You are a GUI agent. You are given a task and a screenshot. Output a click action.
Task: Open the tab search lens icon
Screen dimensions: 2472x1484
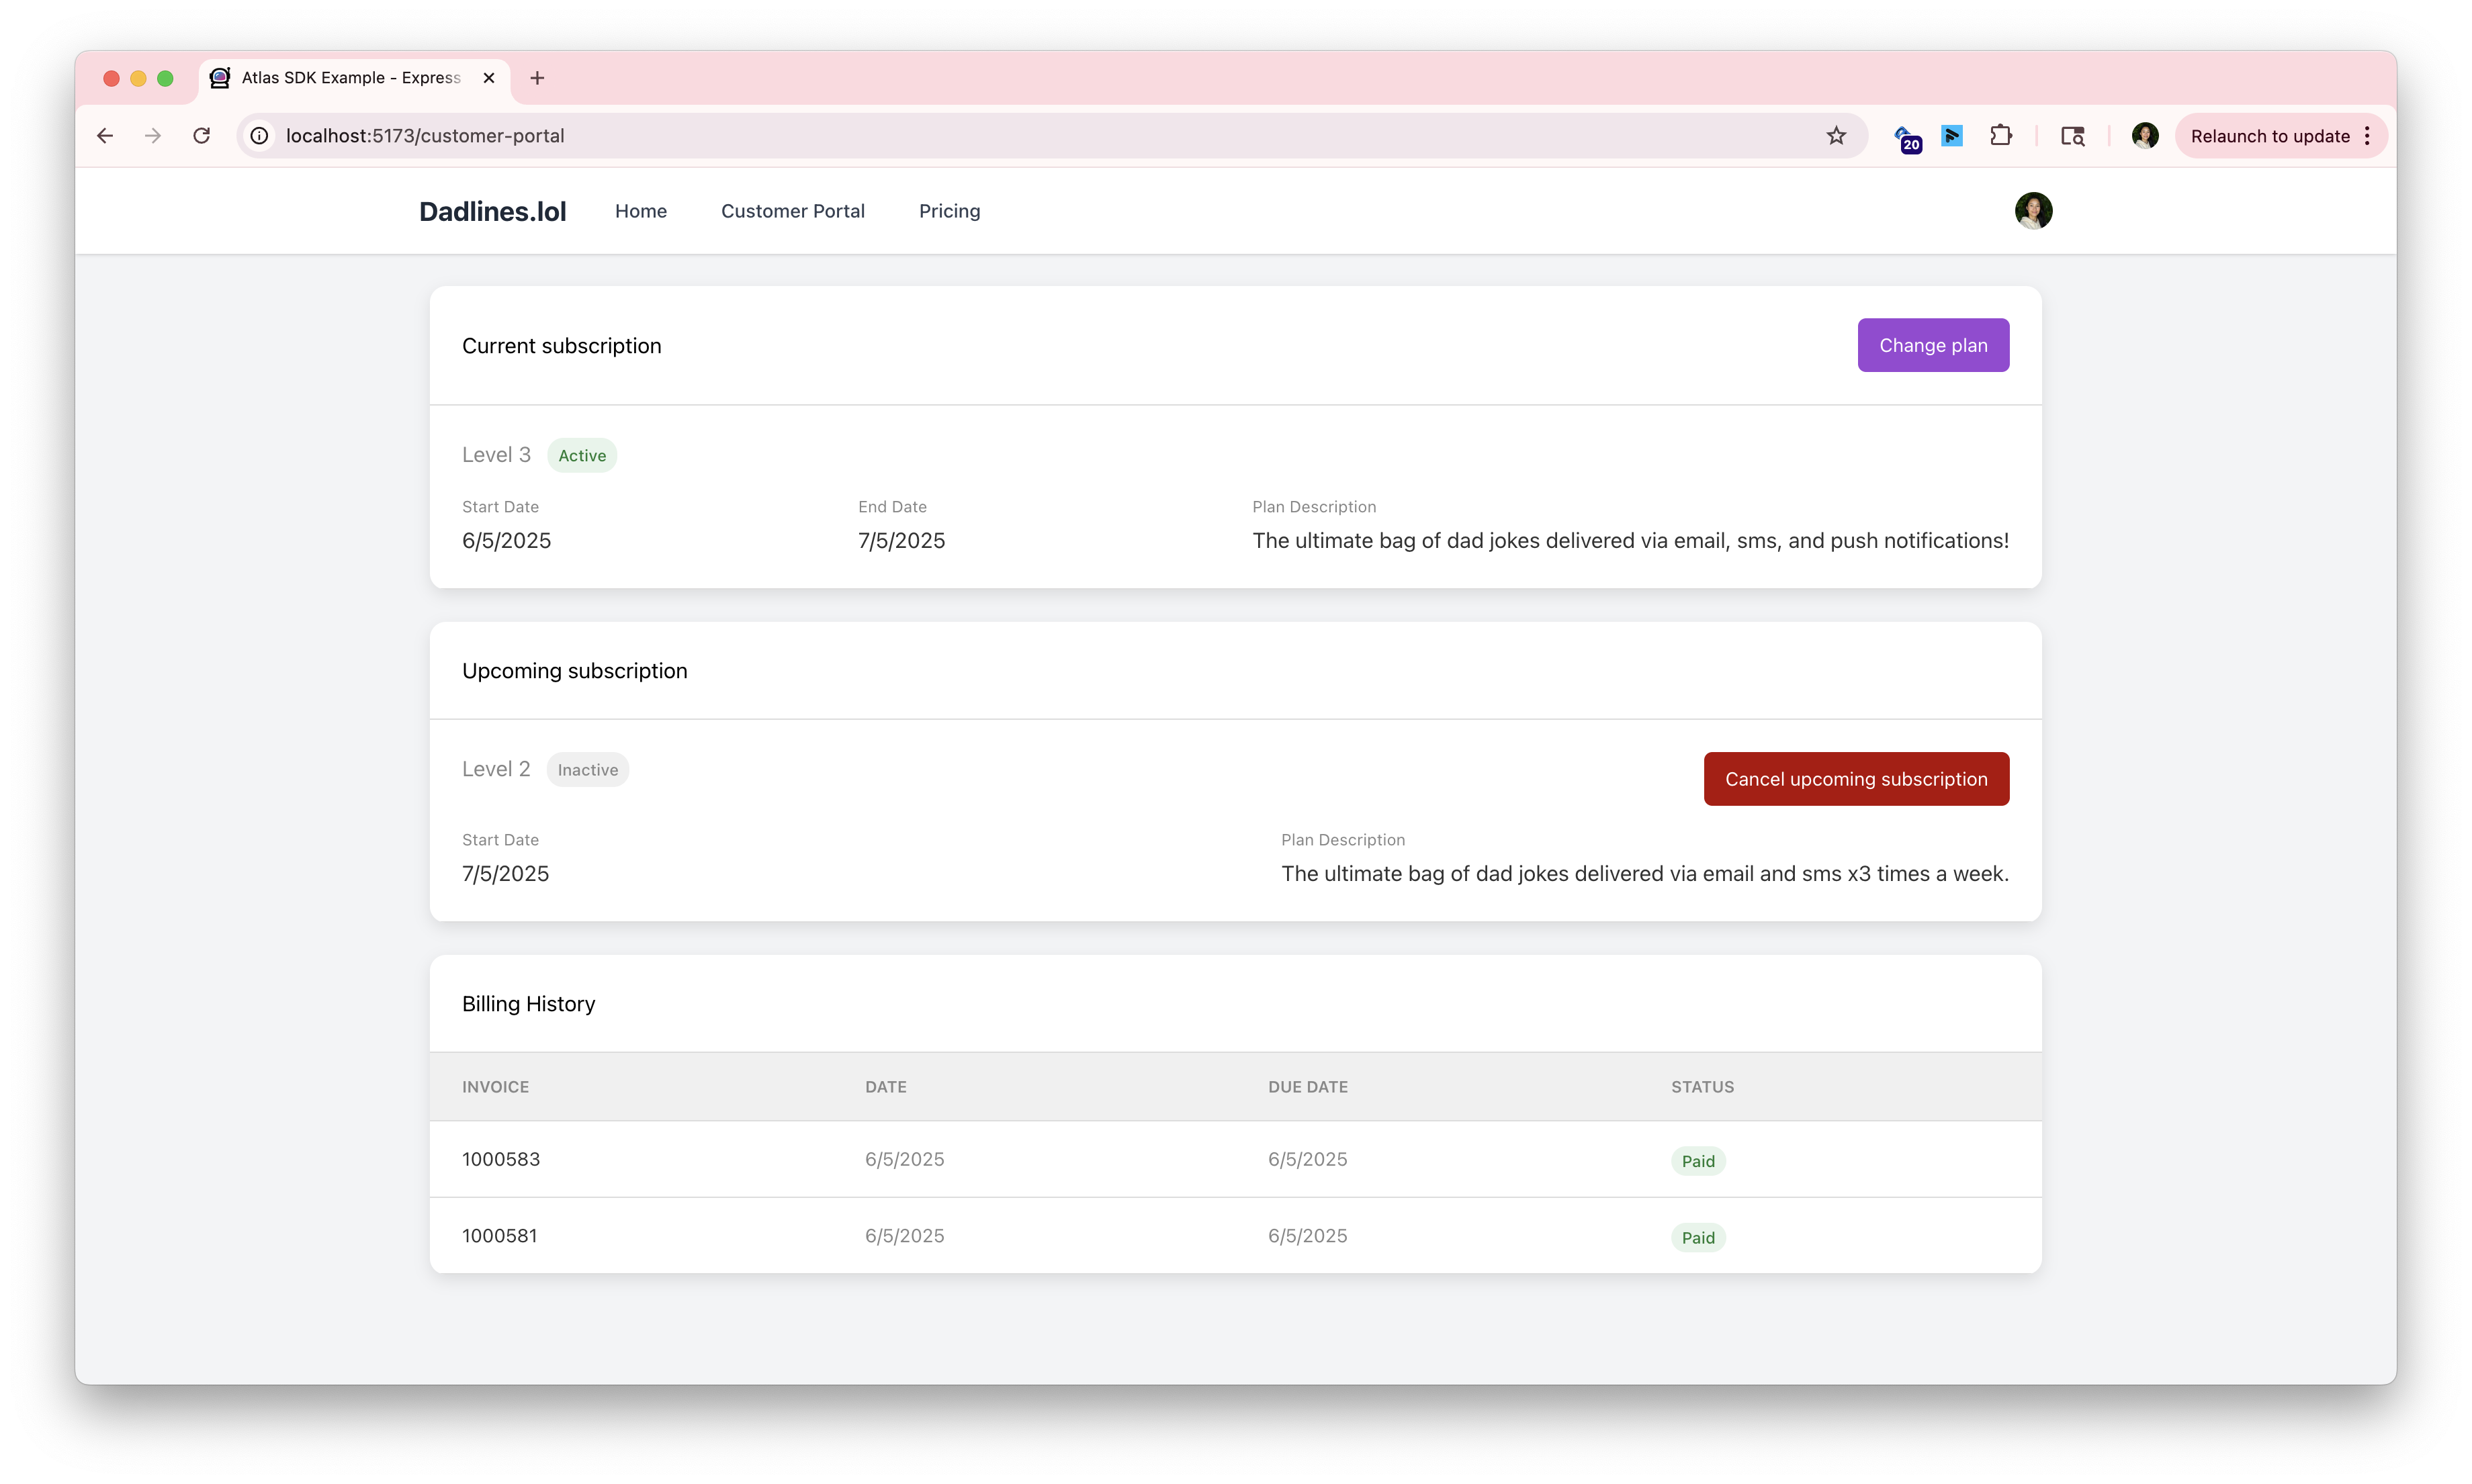(x=2072, y=135)
